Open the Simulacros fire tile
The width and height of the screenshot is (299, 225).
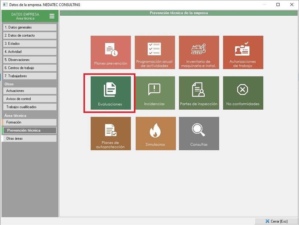[155, 133]
